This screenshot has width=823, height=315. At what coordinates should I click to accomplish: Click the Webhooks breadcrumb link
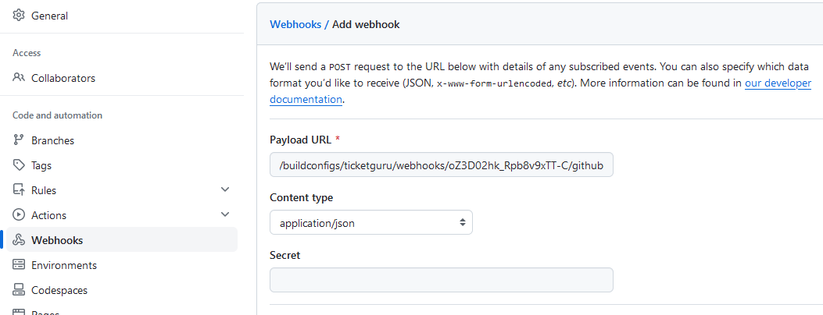[x=295, y=24]
